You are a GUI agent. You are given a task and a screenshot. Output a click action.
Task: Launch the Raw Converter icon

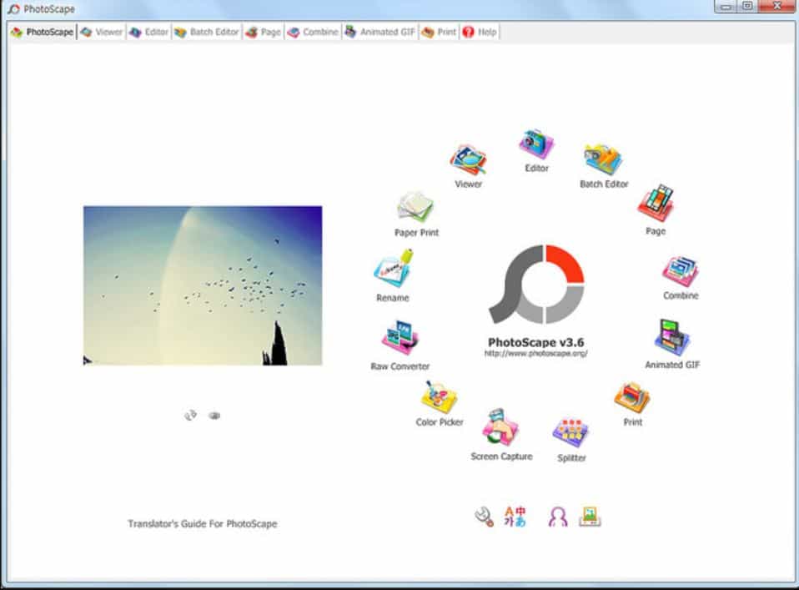pyautogui.click(x=400, y=338)
